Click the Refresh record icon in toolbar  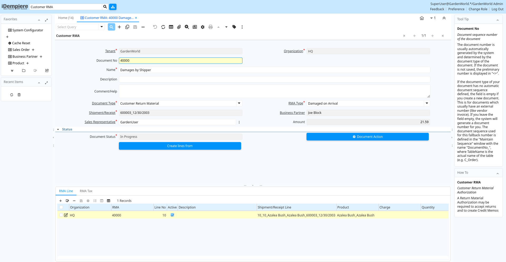tap(163, 27)
